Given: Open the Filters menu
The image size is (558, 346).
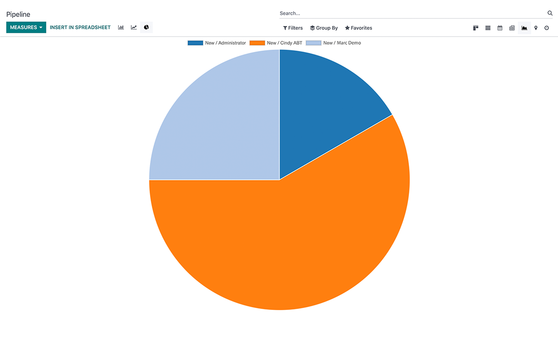Looking at the screenshot, I should coord(293,28).
